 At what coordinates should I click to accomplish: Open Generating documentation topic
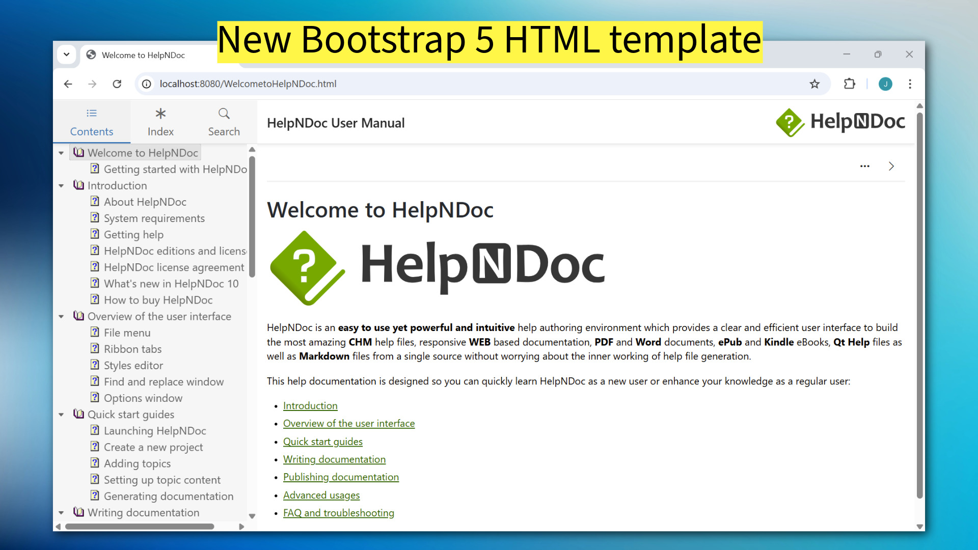coord(169,496)
